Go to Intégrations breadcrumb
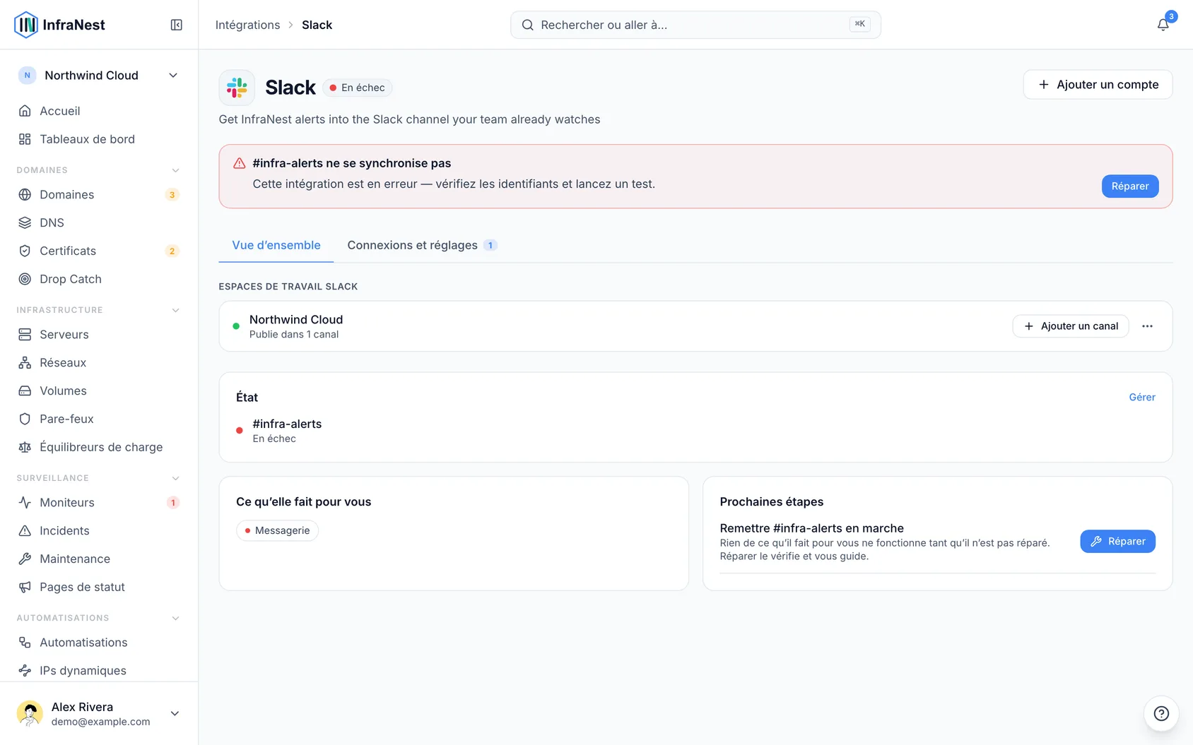This screenshot has width=1193, height=745. pos(247,25)
